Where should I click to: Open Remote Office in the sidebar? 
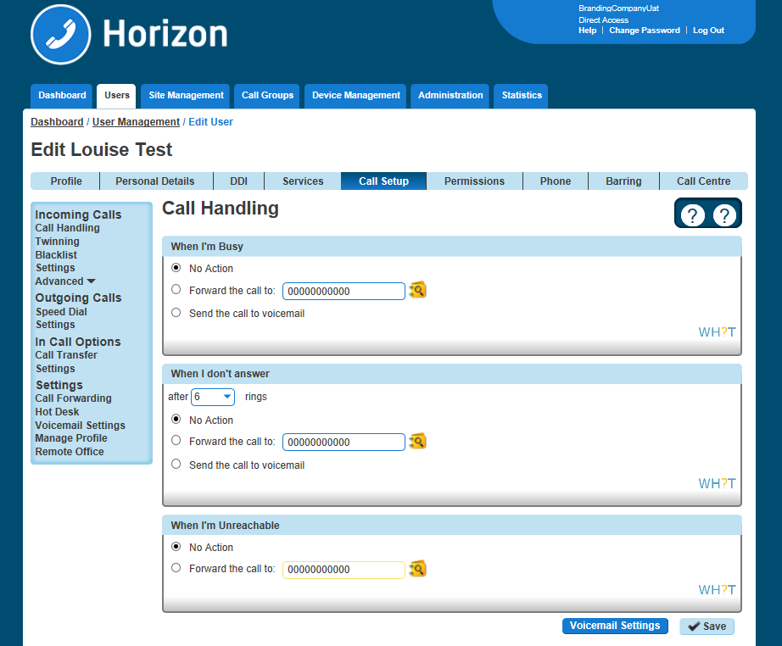click(70, 452)
